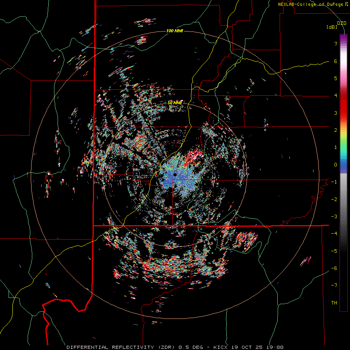Click the -7 dB tick label
The height and width of the screenshot is (350, 350).
pyautogui.click(x=334, y=285)
